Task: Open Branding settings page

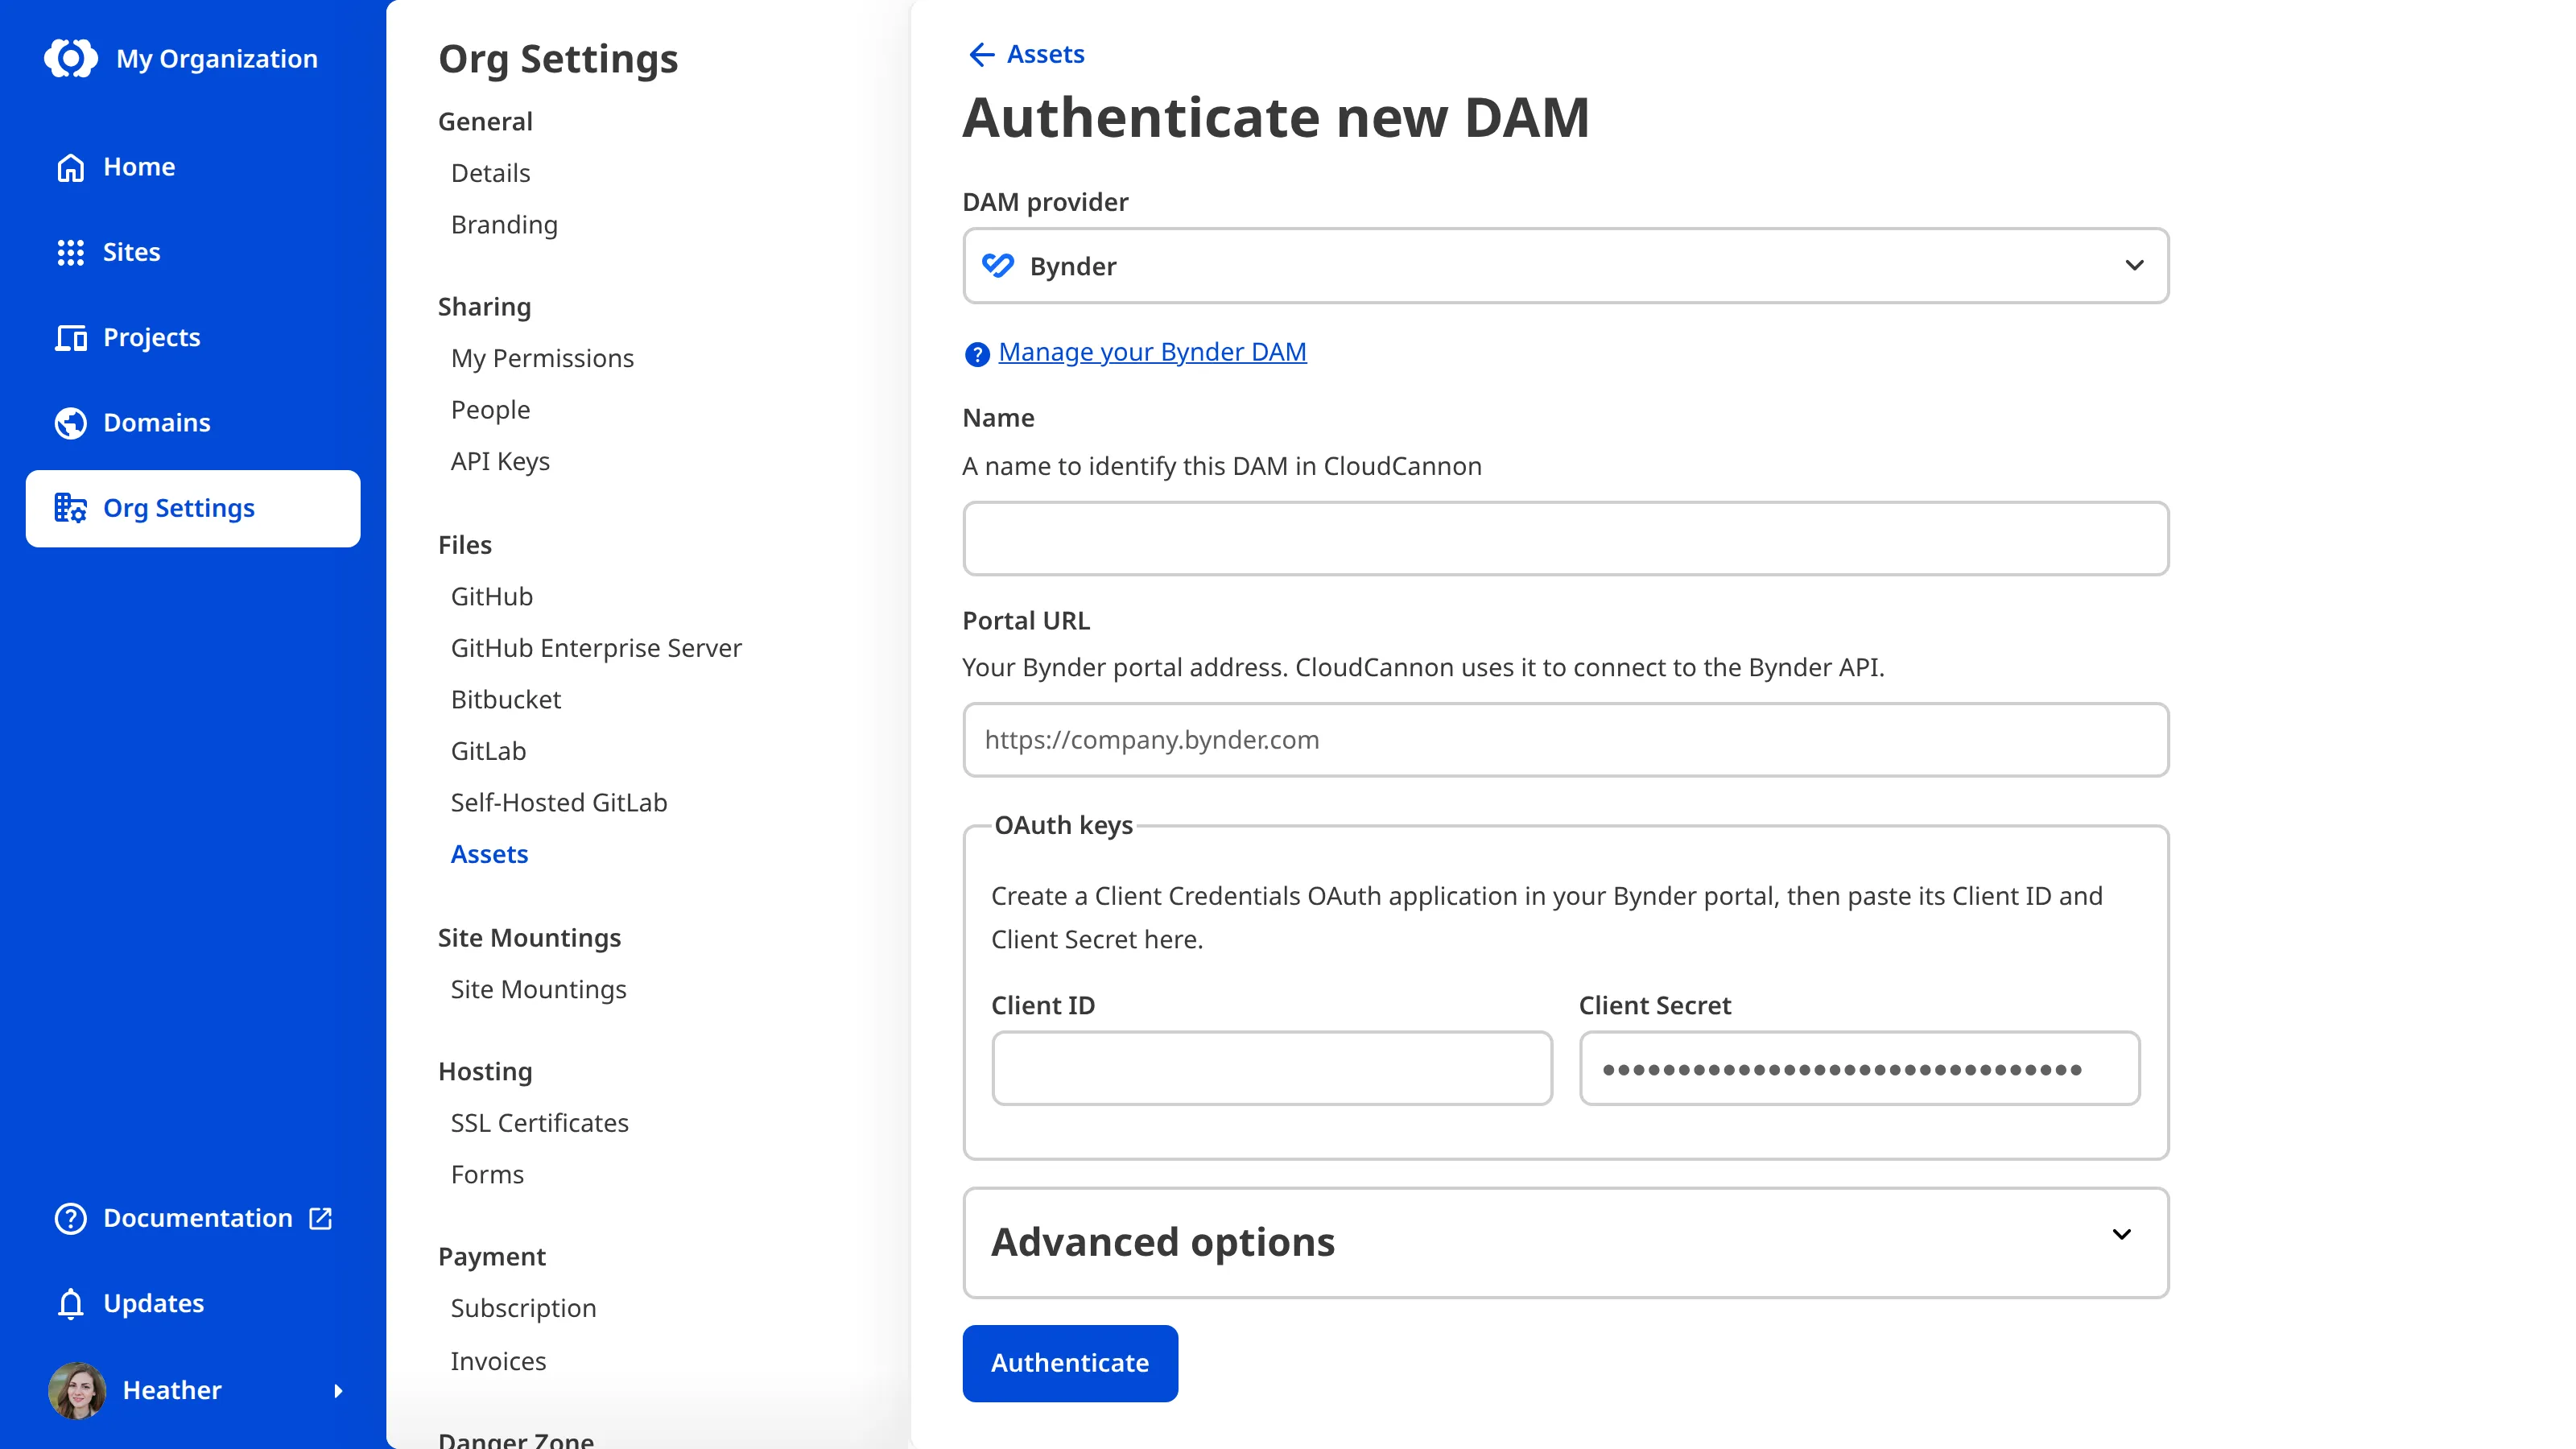Action: tap(504, 225)
